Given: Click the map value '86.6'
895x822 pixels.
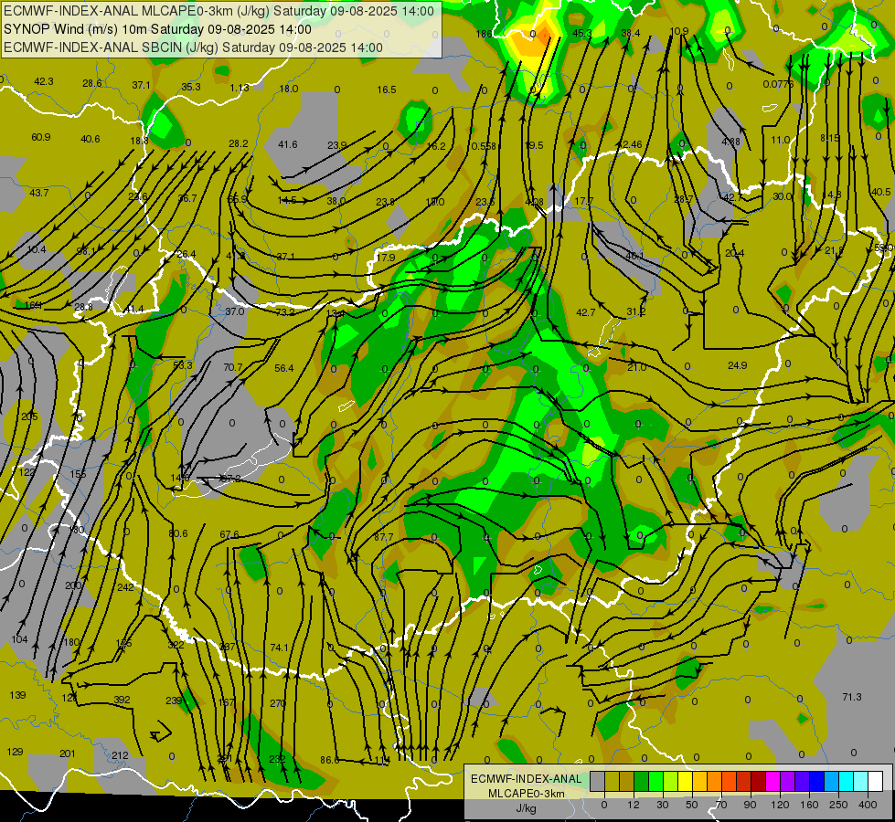Looking at the screenshot, I should tap(330, 760).
